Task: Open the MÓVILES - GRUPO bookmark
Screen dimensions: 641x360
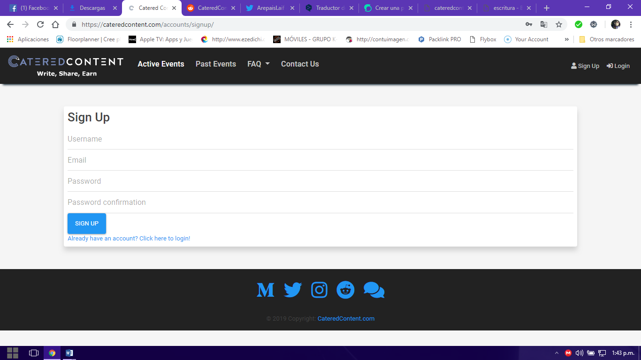Action: coord(305,39)
